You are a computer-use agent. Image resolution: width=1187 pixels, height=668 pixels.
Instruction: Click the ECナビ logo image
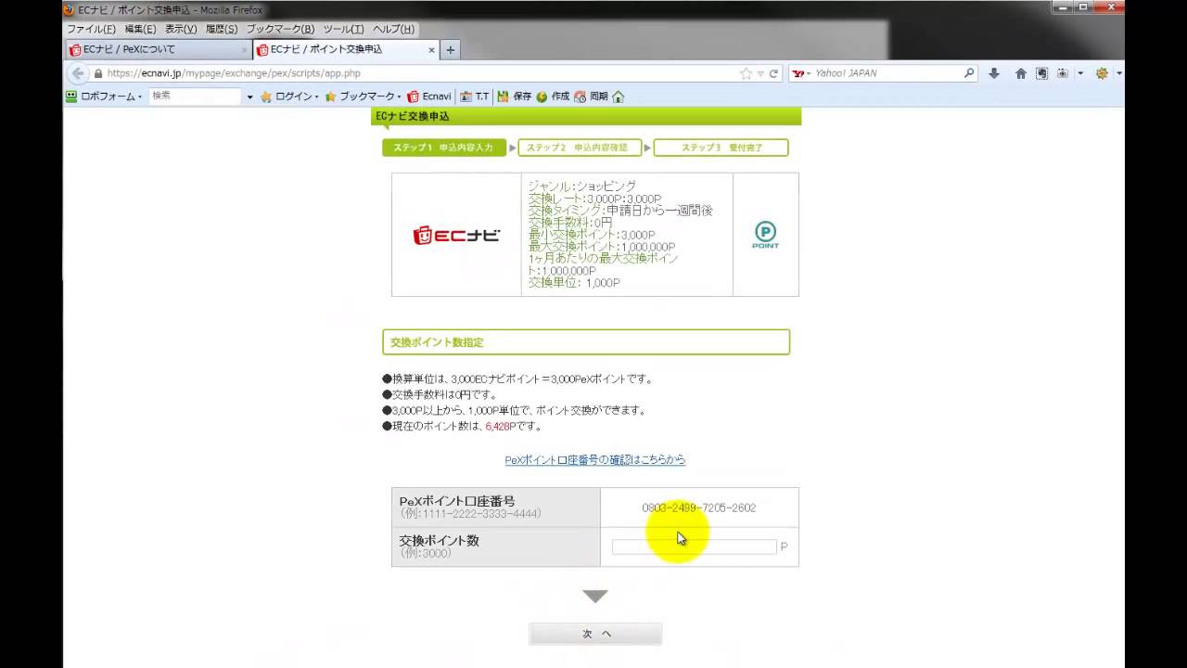[x=456, y=235]
